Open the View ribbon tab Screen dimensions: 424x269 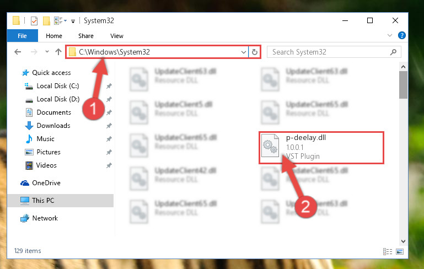tap(117, 36)
